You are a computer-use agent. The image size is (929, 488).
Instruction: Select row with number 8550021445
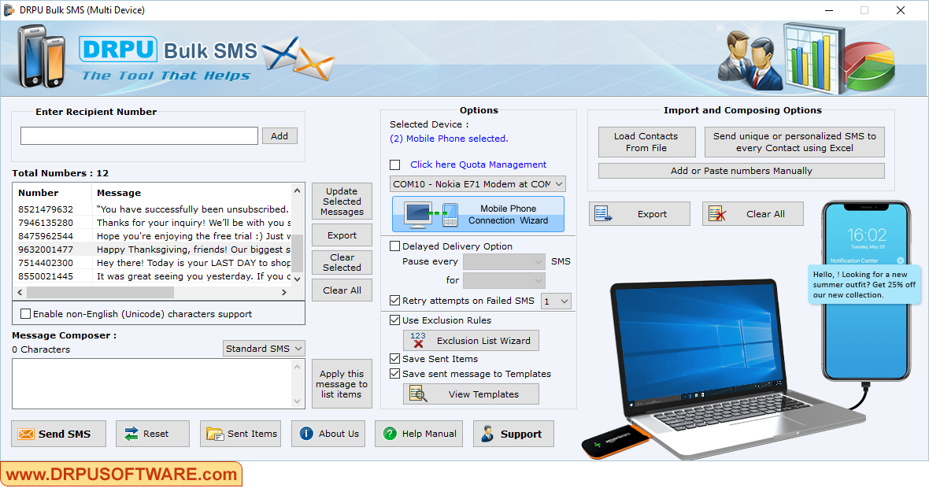[153, 276]
